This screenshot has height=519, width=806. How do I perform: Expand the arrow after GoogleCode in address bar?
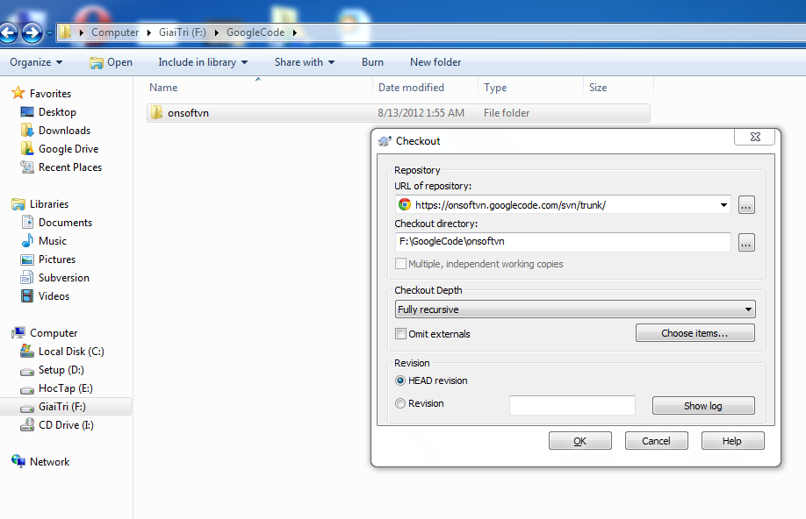[295, 32]
